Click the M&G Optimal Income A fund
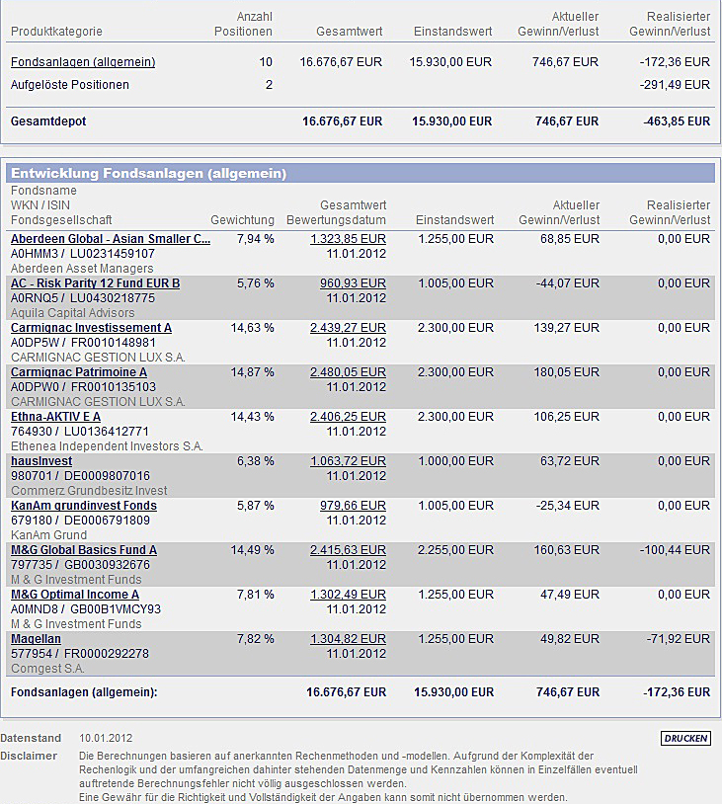 coord(75,595)
